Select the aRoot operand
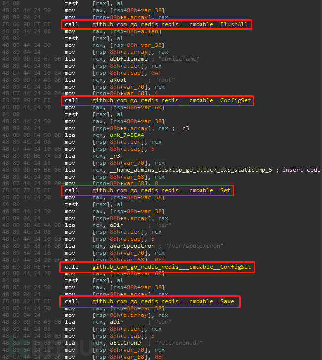The height and width of the screenshot is (360, 322). coord(118,80)
